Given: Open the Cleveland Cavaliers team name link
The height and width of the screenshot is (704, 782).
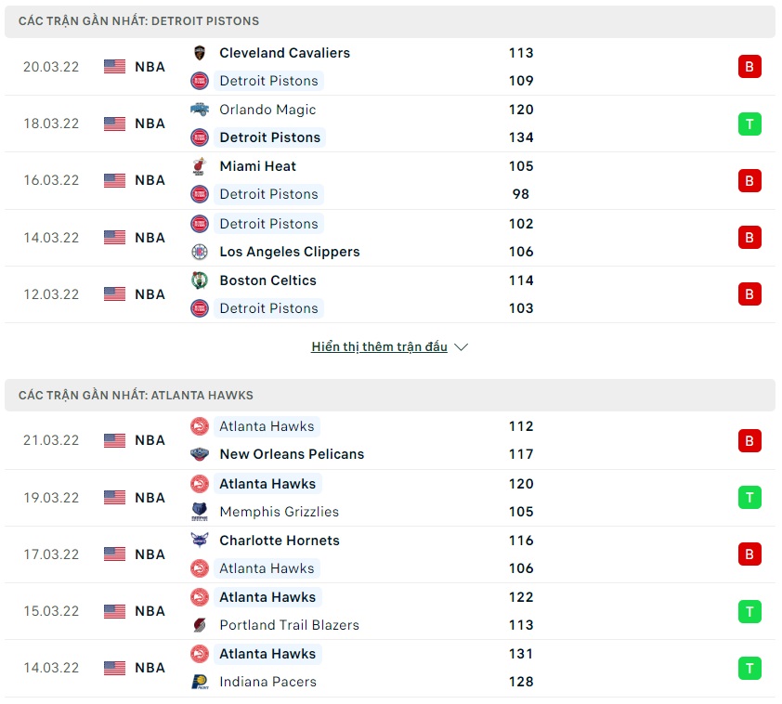Looking at the screenshot, I should click(284, 53).
